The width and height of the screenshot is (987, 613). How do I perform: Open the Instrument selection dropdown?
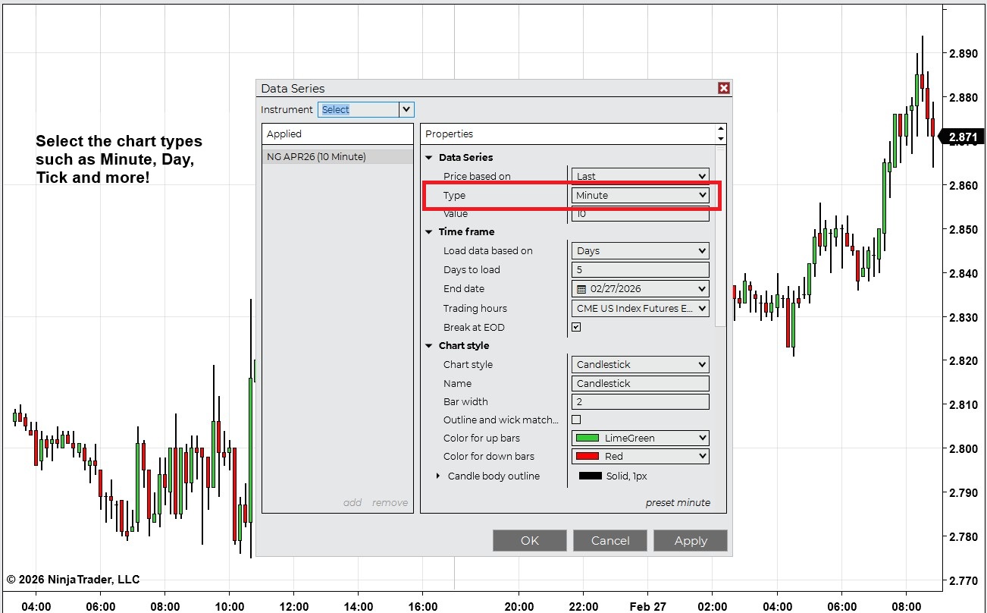click(406, 109)
